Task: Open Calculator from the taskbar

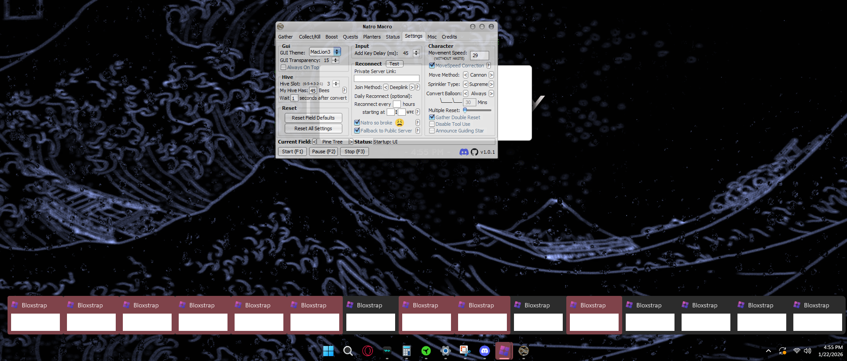Action: 407,351
